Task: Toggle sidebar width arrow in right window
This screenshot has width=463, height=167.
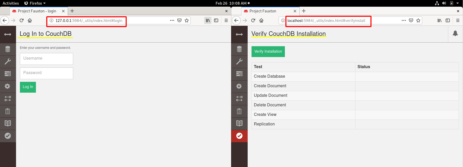Action: 239,34
